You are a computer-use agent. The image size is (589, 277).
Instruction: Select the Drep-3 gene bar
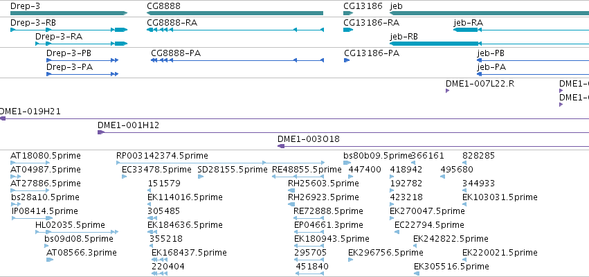69,13
